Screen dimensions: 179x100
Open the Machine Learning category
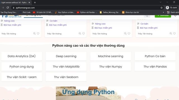pyautogui.click(x=111, y=56)
